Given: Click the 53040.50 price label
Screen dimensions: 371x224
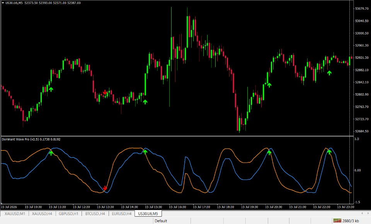Looking at the screenshot, I should point(362,21).
